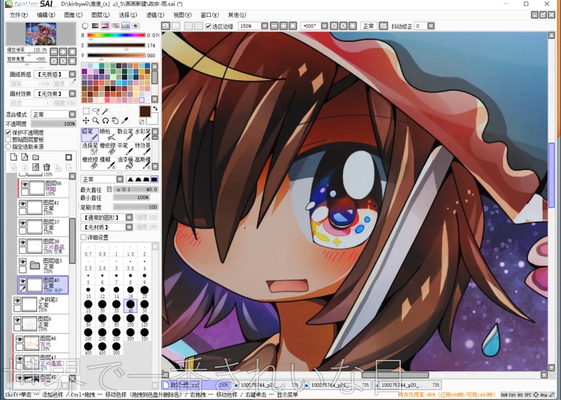The width and height of the screenshot is (561, 400).
Task: Choose the 水彩笔 watercolor brush
Action: (143, 134)
